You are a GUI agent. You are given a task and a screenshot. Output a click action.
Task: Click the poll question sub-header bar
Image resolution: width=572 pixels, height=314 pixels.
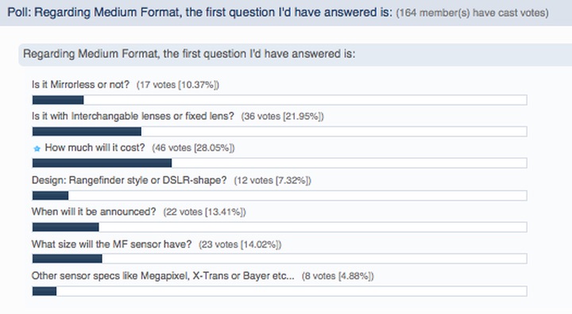pyautogui.click(x=295, y=54)
